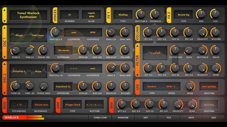The height and width of the screenshot is (127, 227).
Task: Click the INIT button
Action: [146, 118]
